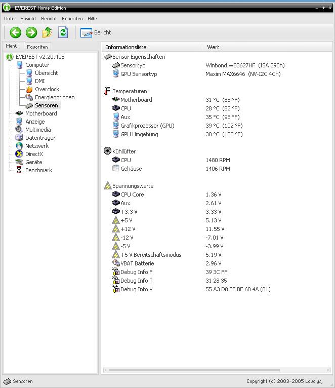Click the Benchmark hourglass icon
The width and height of the screenshot is (335, 388).
tap(19, 170)
